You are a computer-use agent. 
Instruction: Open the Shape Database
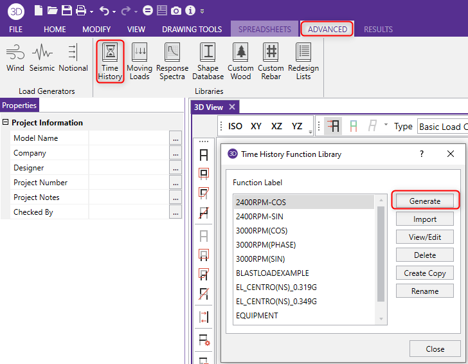208,61
